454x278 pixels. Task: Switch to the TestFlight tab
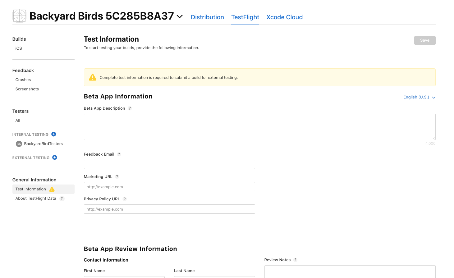pyautogui.click(x=245, y=17)
